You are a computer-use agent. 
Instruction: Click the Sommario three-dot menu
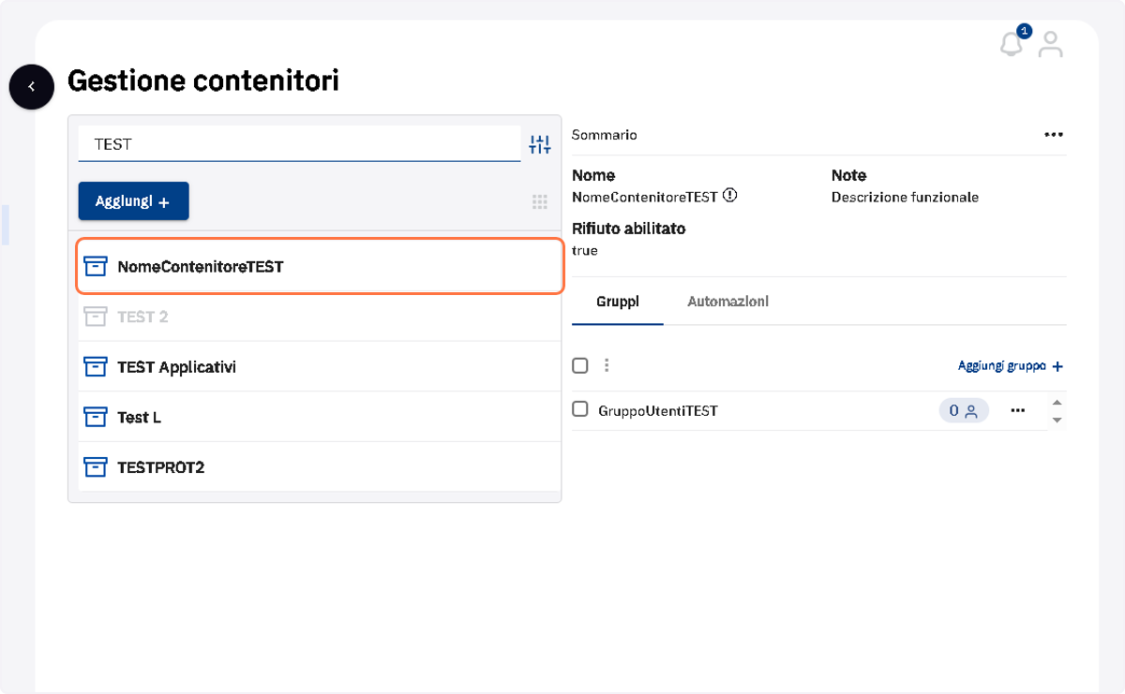[x=1054, y=135]
